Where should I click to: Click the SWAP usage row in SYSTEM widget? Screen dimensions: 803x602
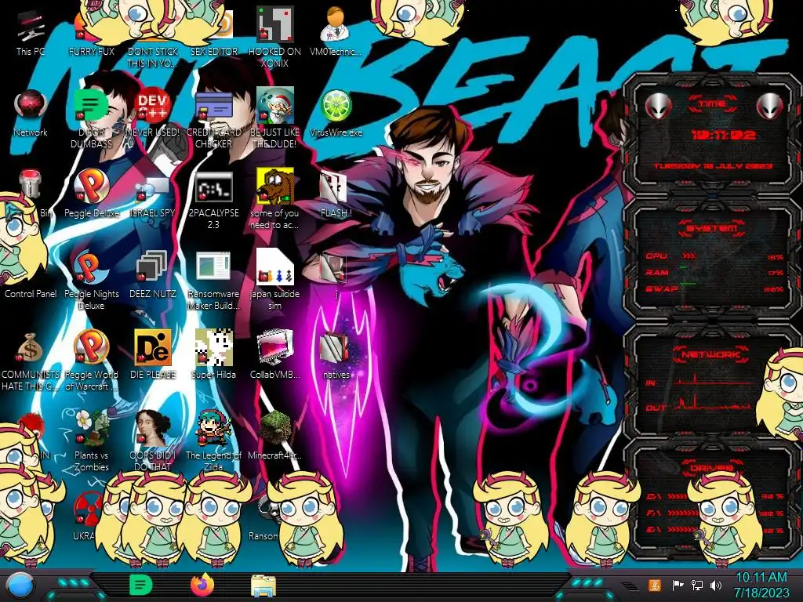pos(714,288)
